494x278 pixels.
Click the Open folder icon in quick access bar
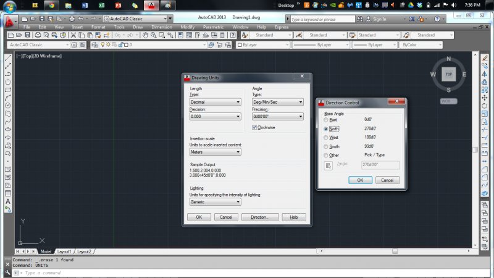point(33,19)
